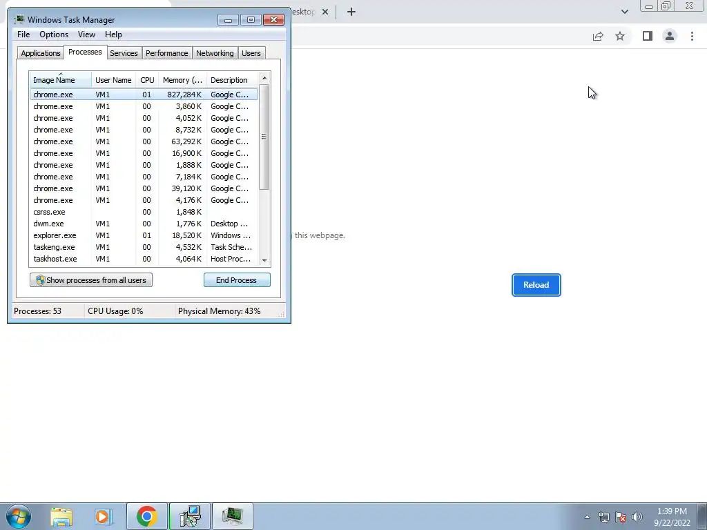Select chrome.exe row with 4,176 K
The height and width of the screenshot is (530, 707).
(144, 200)
